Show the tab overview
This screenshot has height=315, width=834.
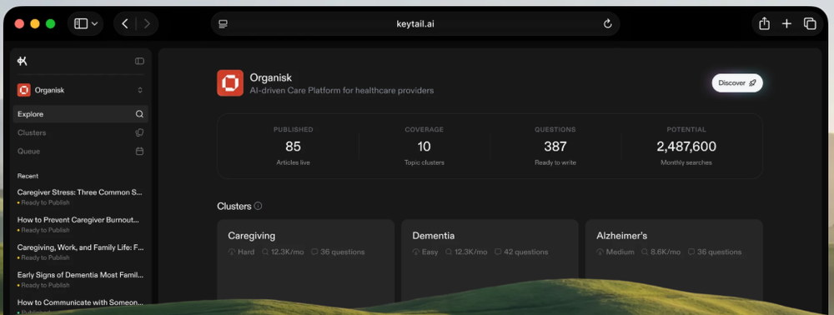tap(810, 24)
